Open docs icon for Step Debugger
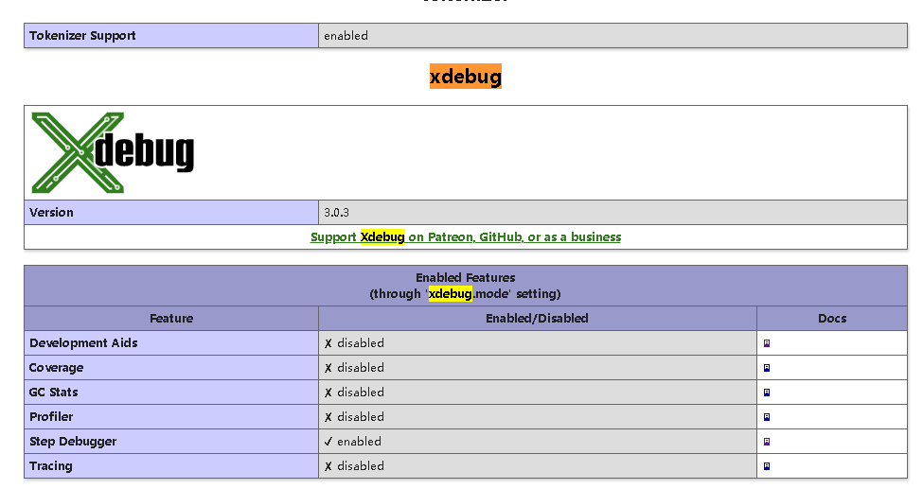 (767, 442)
